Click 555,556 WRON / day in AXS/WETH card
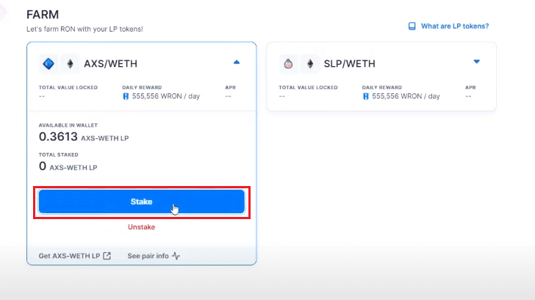 click(166, 96)
